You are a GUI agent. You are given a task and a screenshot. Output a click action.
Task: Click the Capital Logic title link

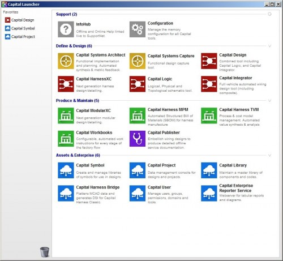coord(160,79)
